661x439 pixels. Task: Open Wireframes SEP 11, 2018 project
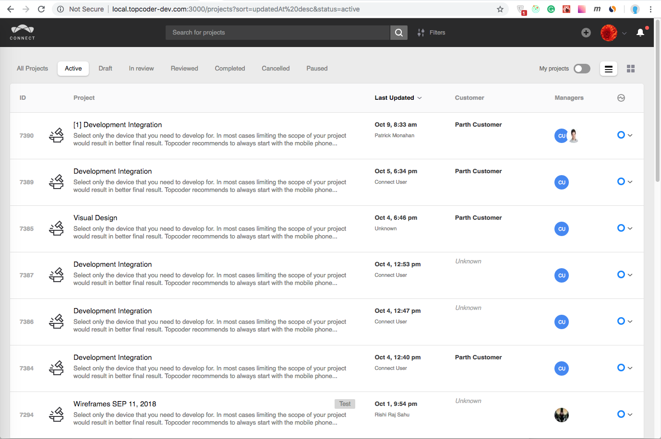coord(115,404)
